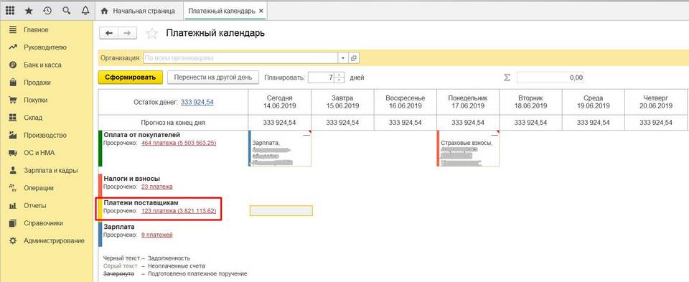
Task: Open notifications bell icon
Action: [x=85, y=11]
